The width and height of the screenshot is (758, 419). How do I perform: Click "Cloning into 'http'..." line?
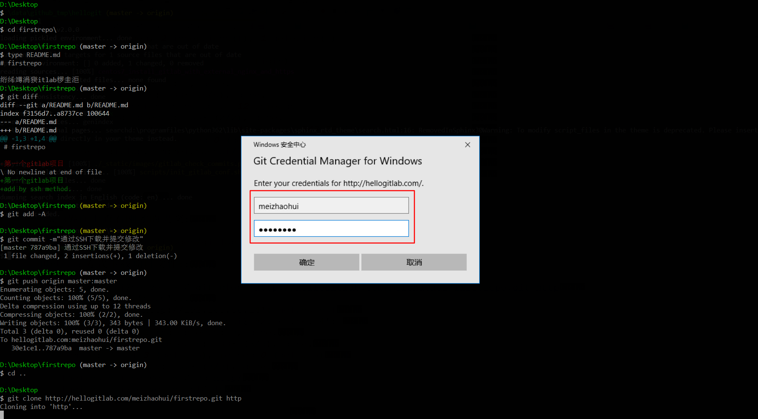point(41,407)
